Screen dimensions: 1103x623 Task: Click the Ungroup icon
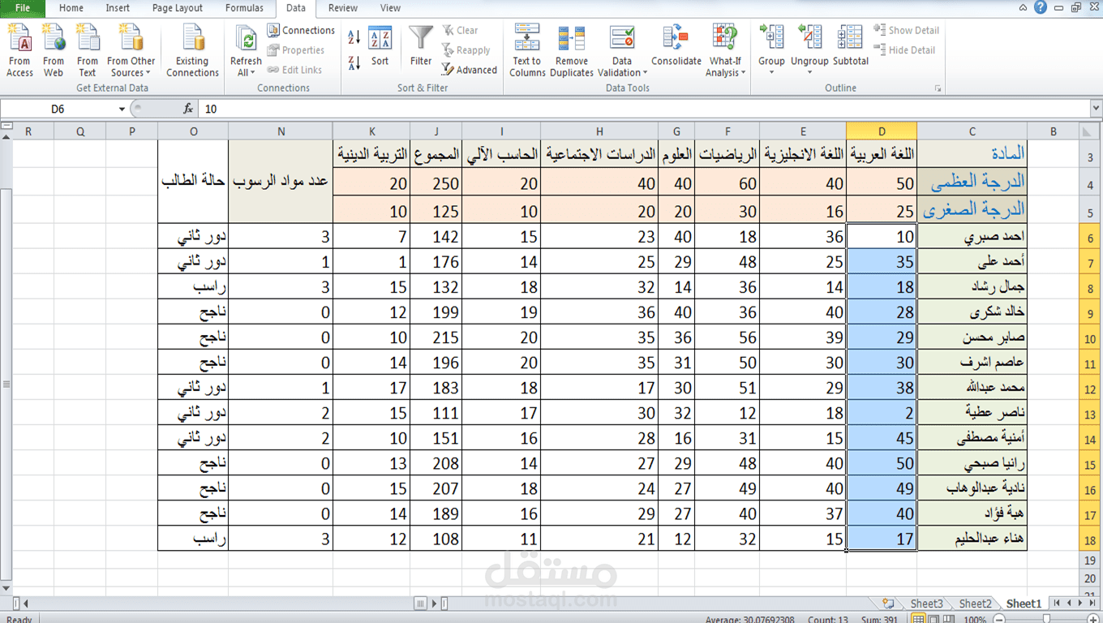click(809, 38)
